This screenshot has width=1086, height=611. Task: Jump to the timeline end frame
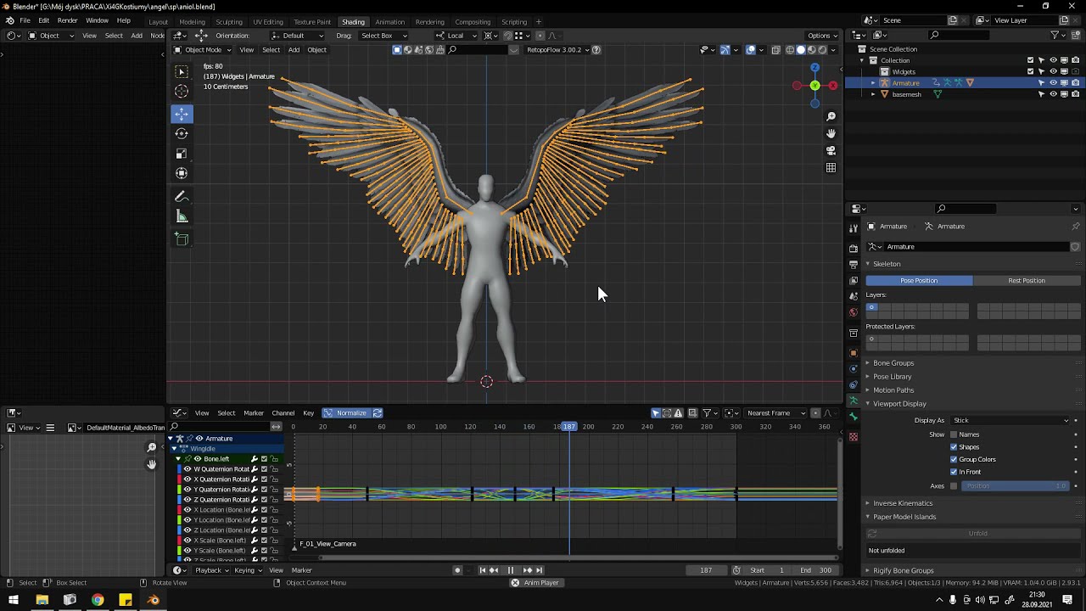point(541,570)
